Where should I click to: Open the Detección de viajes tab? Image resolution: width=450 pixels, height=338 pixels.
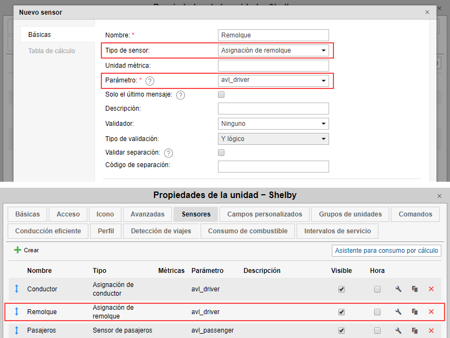161,231
